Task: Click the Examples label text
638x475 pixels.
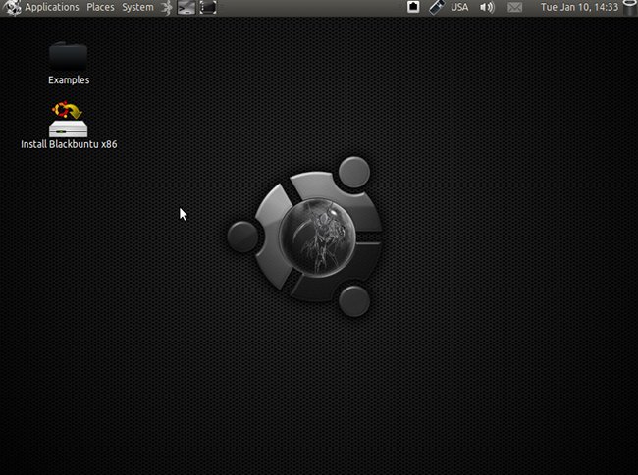Action: point(69,80)
